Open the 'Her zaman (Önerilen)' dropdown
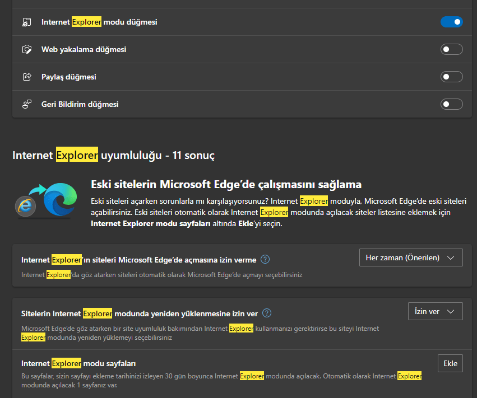477x398 pixels. (x=410, y=257)
